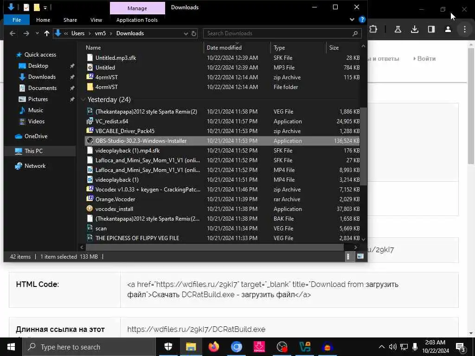Select Desktop in Quick access
The height and width of the screenshot is (356, 475).
pos(38,66)
